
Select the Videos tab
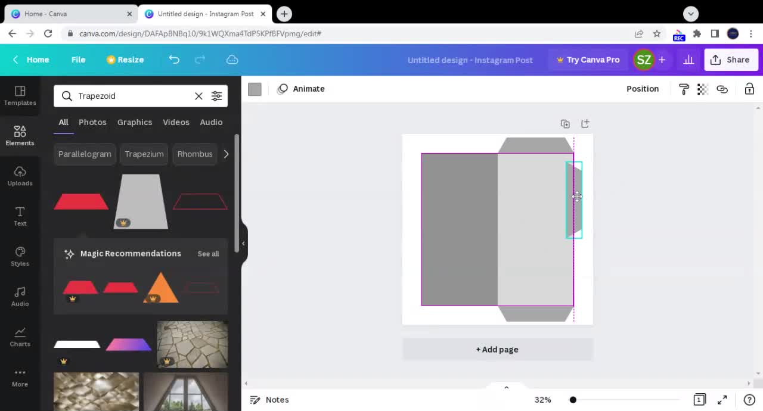coord(176,122)
